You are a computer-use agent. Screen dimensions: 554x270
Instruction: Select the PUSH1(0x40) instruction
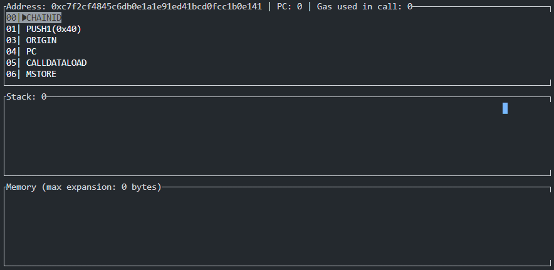[x=54, y=29]
